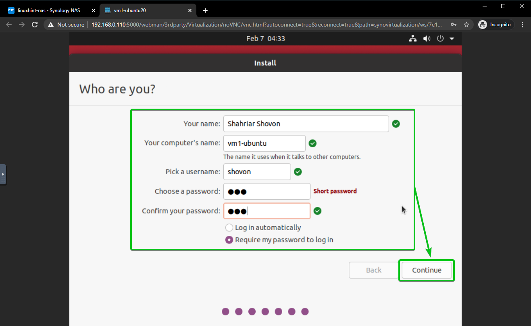Click the Your name text field
The height and width of the screenshot is (326, 531).
306,124
